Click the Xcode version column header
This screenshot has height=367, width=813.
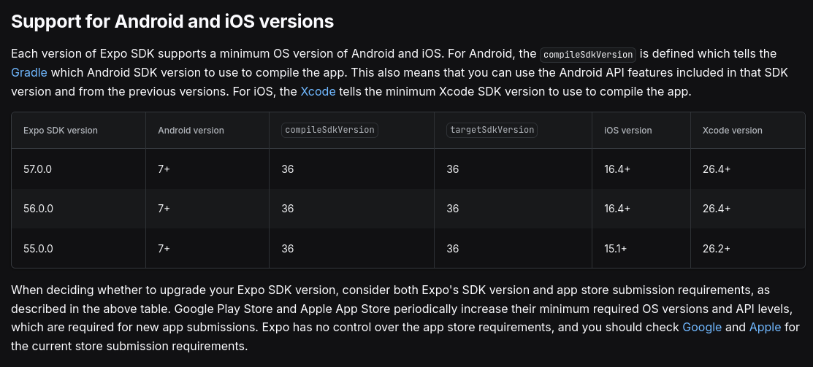pos(732,131)
